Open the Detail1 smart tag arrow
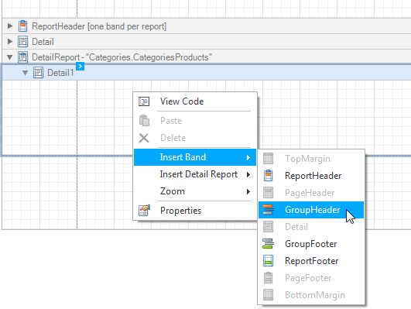The image size is (411, 309). click(80, 67)
